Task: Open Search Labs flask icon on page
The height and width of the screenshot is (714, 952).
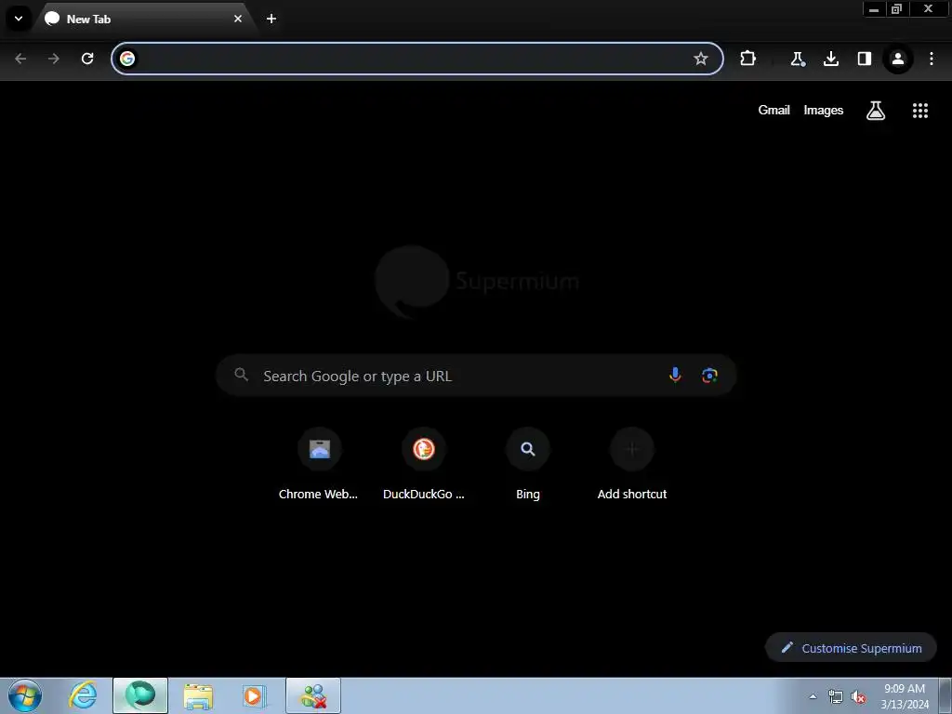Action: pyautogui.click(x=876, y=111)
